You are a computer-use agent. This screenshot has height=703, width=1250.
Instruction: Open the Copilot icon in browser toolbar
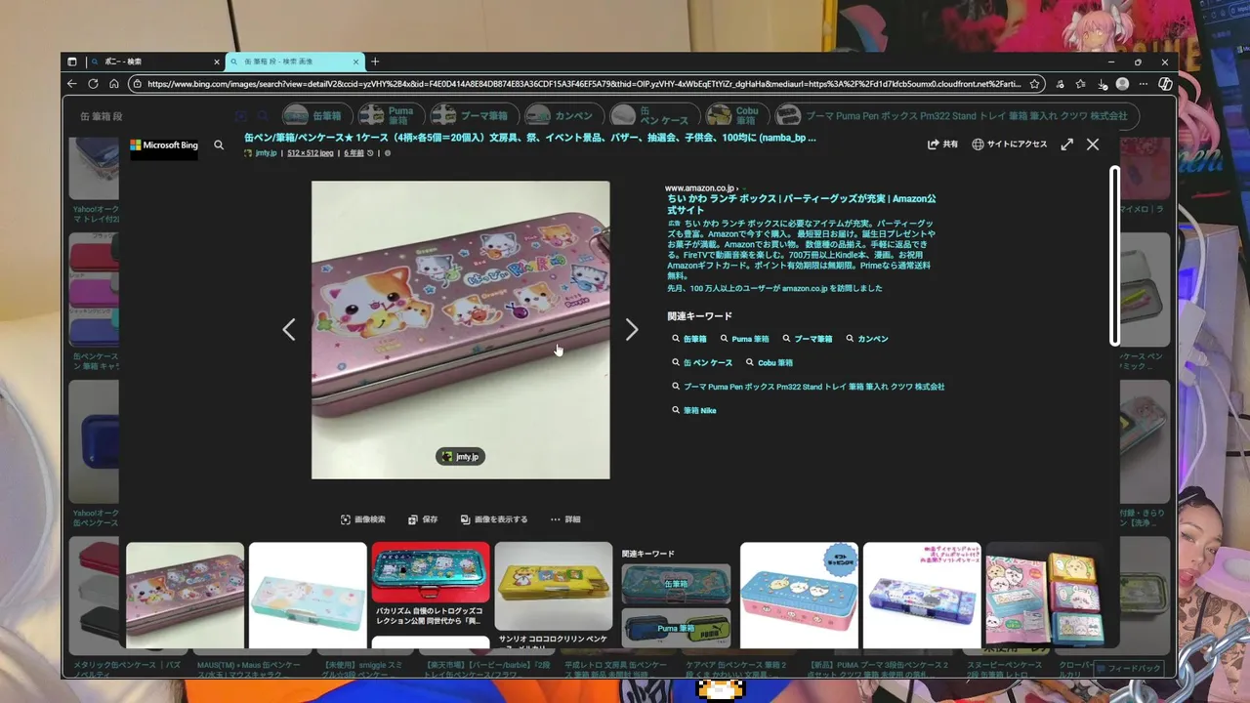click(x=1165, y=84)
